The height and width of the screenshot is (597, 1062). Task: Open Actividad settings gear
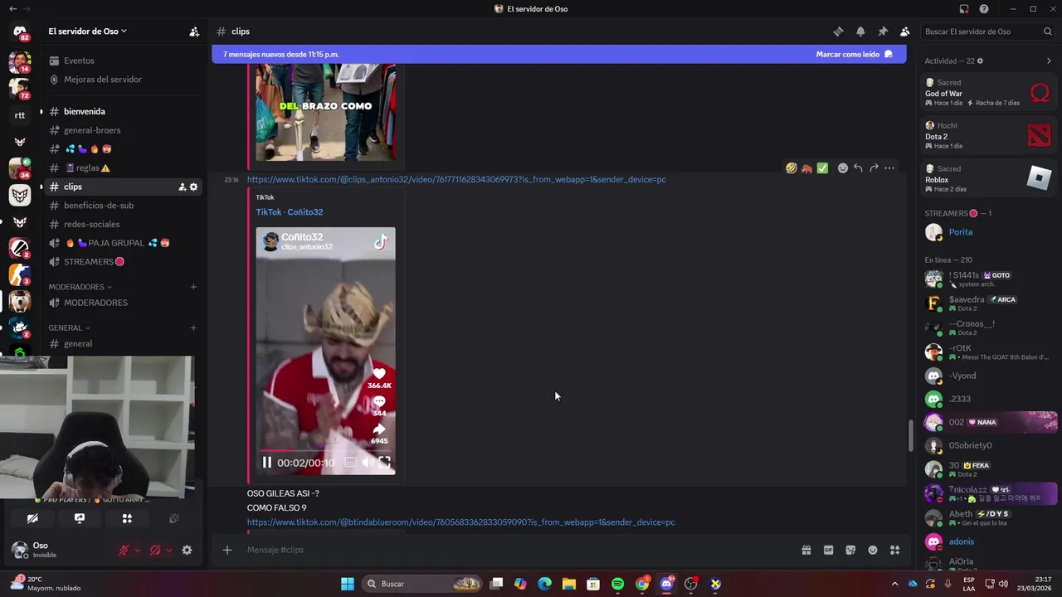tap(980, 61)
